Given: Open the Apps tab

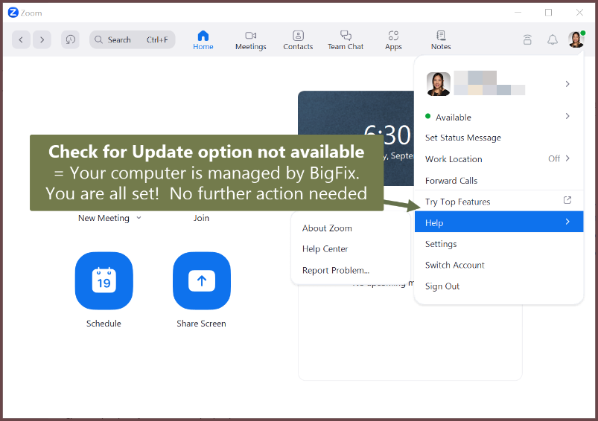Looking at the screenshot, I should [393, 40].
